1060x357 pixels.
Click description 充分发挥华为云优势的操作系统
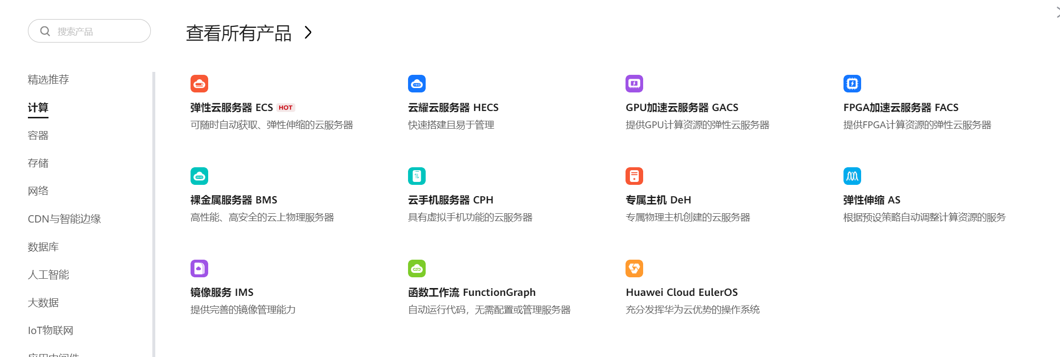[693, 310]
